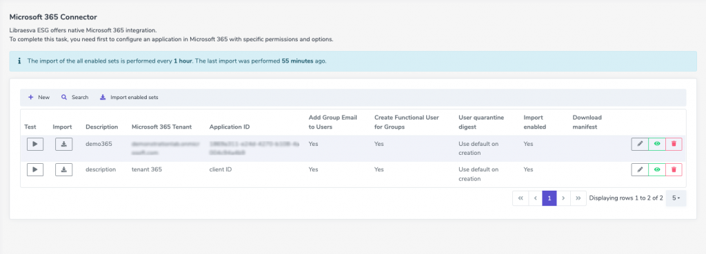Click Import enabled sets
Viewport: 706px width, 254px height.
[129, 97]
